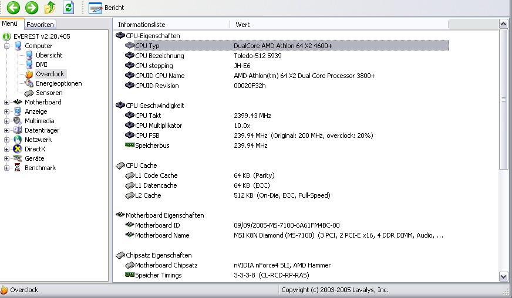Viewport: 512px width, 298px height.
Task: Select the CPU Bezeichnung row
Action: [287, 56]
